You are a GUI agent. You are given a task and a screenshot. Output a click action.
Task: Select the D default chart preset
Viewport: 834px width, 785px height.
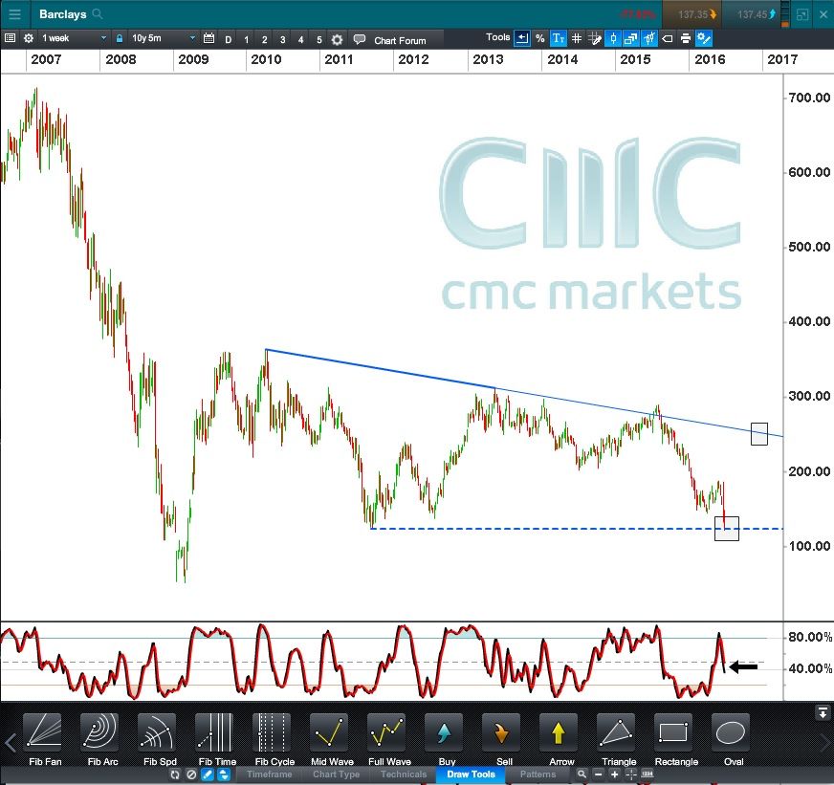[x=229, y=39]
